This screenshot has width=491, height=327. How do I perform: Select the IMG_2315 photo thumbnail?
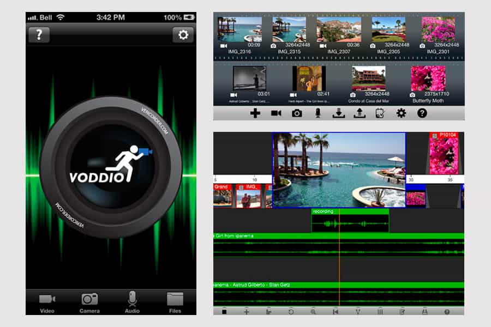click(289, 30)
